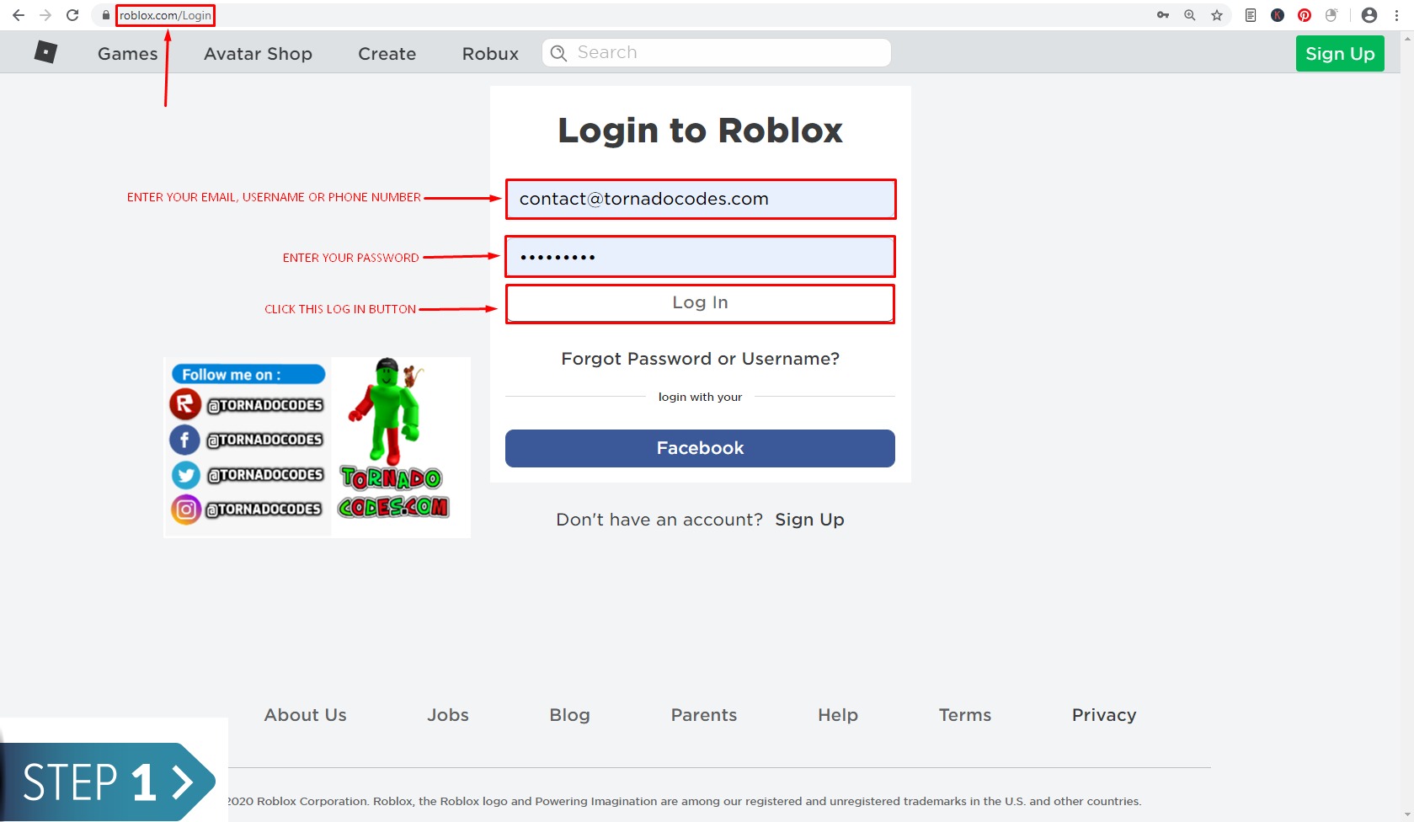Bookmark this page with star icon
This screenshot has width=1414, height=822.
(1217, 15)
